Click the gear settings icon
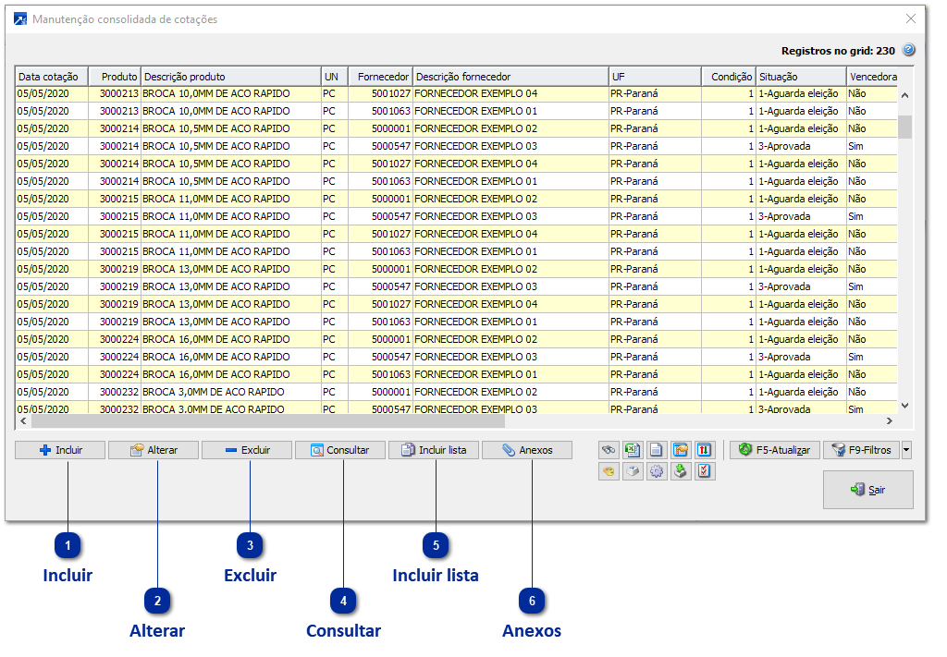 (x=657, y=471)
